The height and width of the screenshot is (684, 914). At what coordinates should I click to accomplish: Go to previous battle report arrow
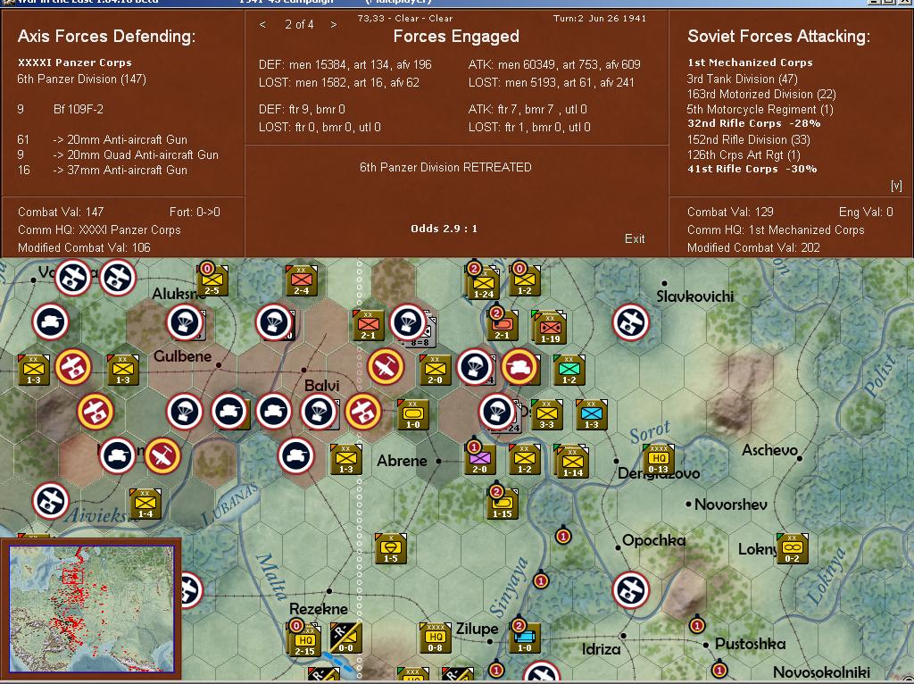263,24
